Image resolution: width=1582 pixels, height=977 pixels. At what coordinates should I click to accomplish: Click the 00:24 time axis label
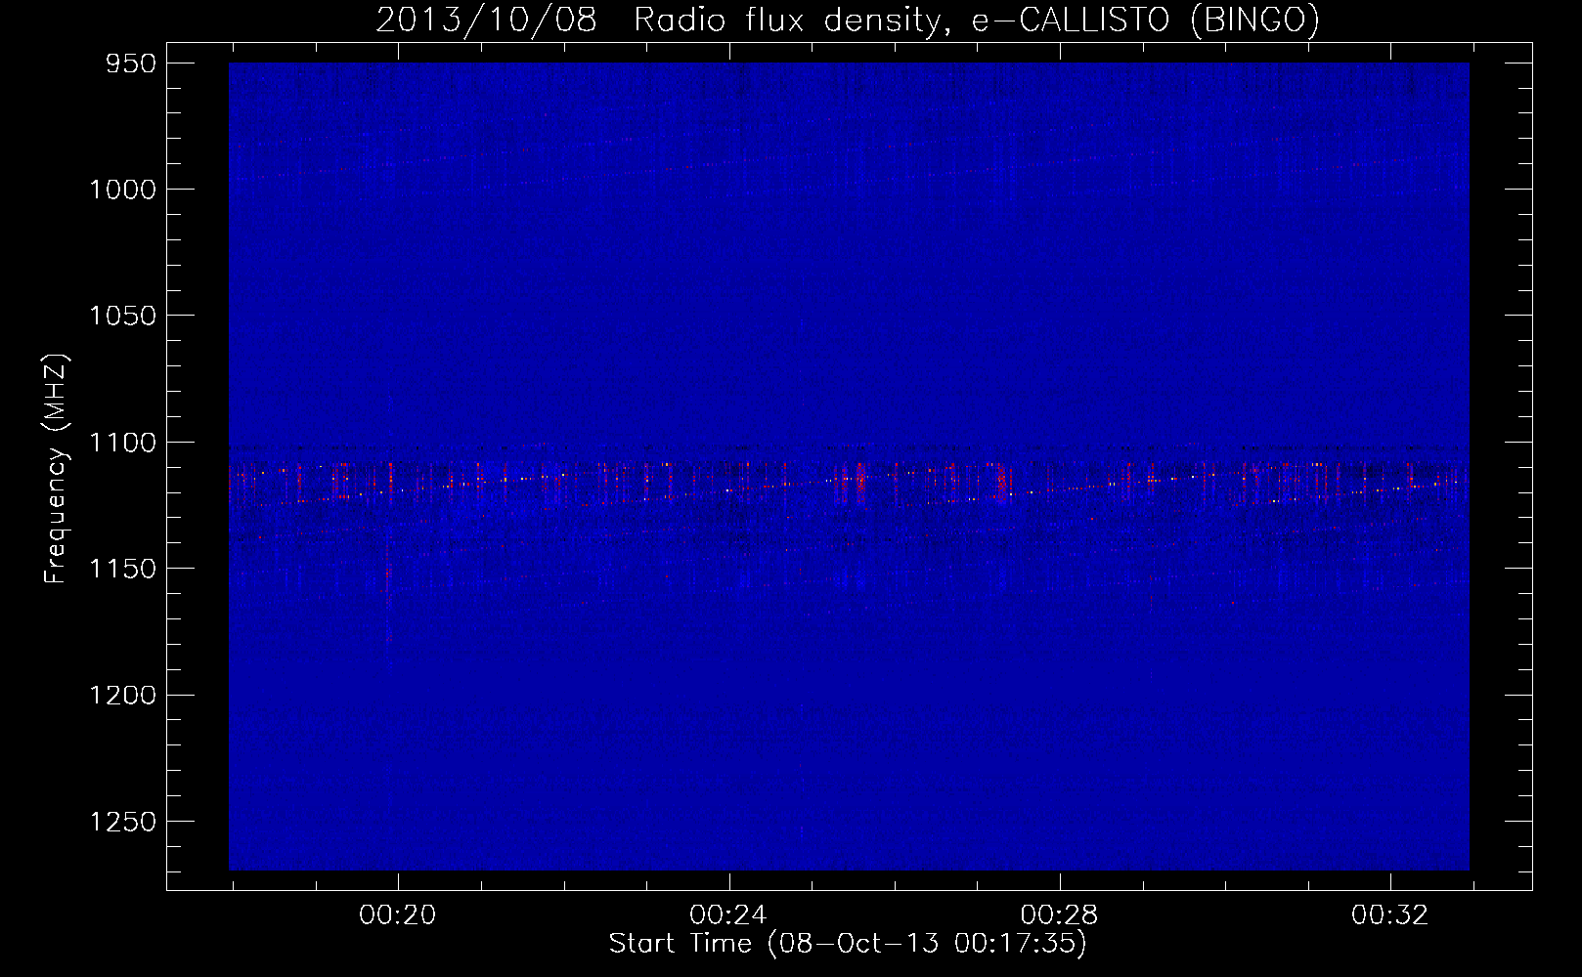(728, 915)
